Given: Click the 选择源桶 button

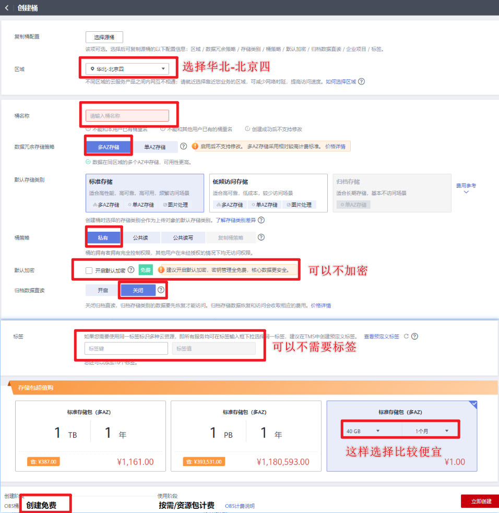Looking at the screenshot, I should click(104, 37).
